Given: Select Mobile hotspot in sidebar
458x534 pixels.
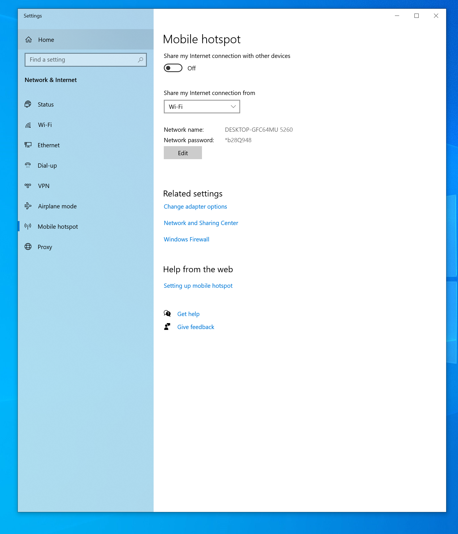Looking at the screenshot, I should click(86, 226).
